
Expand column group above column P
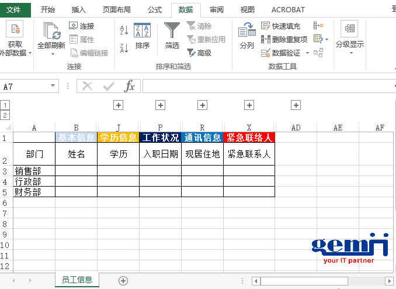pos(161,105)
